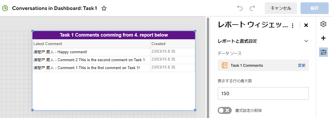The width and height of the screenshot is (331, 118).
Task: Click the vertical scrollbar of the canvas
Action: 208,68
